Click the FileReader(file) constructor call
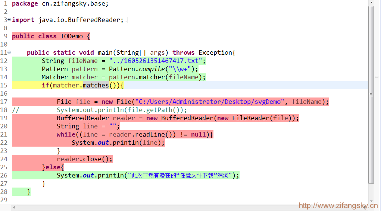This screenshot has width=381, height=211. (x=262, y=118)
